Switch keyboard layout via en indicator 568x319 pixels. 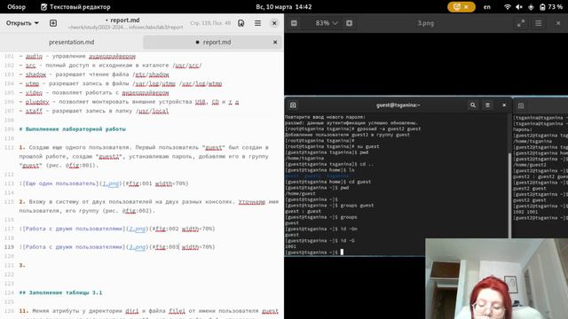487,7
